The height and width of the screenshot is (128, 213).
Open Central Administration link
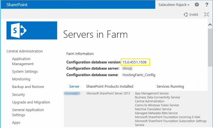[24, 51]
